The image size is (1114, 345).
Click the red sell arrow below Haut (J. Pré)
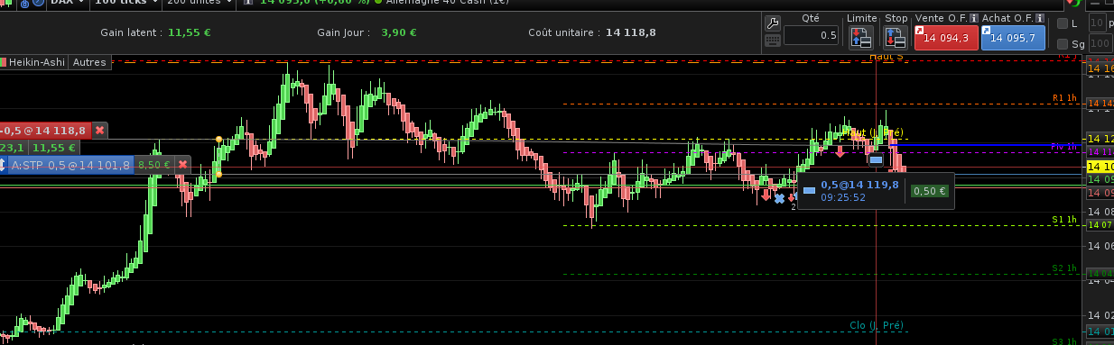point(839,150)
